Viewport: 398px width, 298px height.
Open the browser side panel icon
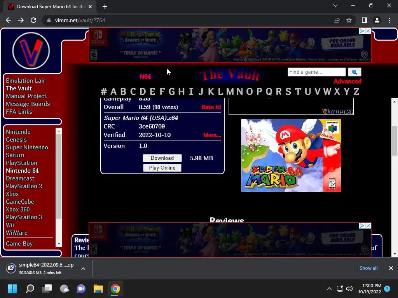365,20
